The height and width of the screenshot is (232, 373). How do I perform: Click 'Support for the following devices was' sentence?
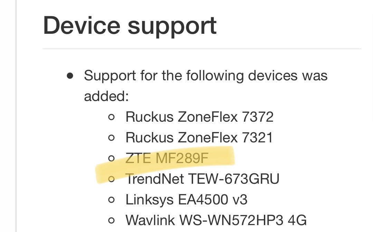click(x=206, y=76)
